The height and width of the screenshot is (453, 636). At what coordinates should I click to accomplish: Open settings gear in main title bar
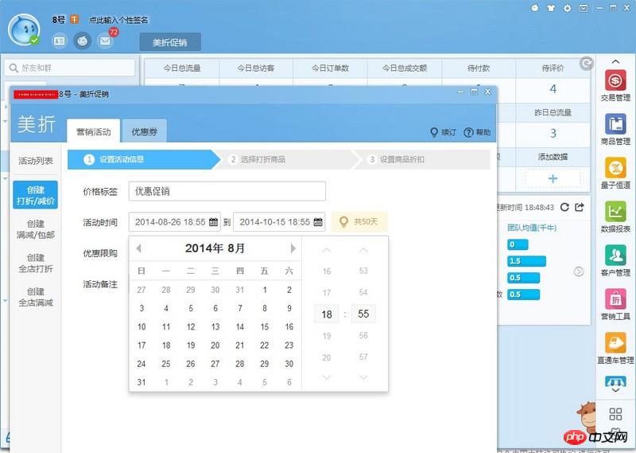tap(567, 8)
